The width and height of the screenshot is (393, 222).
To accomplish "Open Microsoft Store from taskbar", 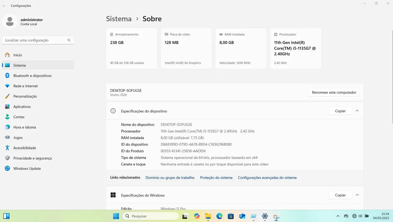I will tap(231, 216).
